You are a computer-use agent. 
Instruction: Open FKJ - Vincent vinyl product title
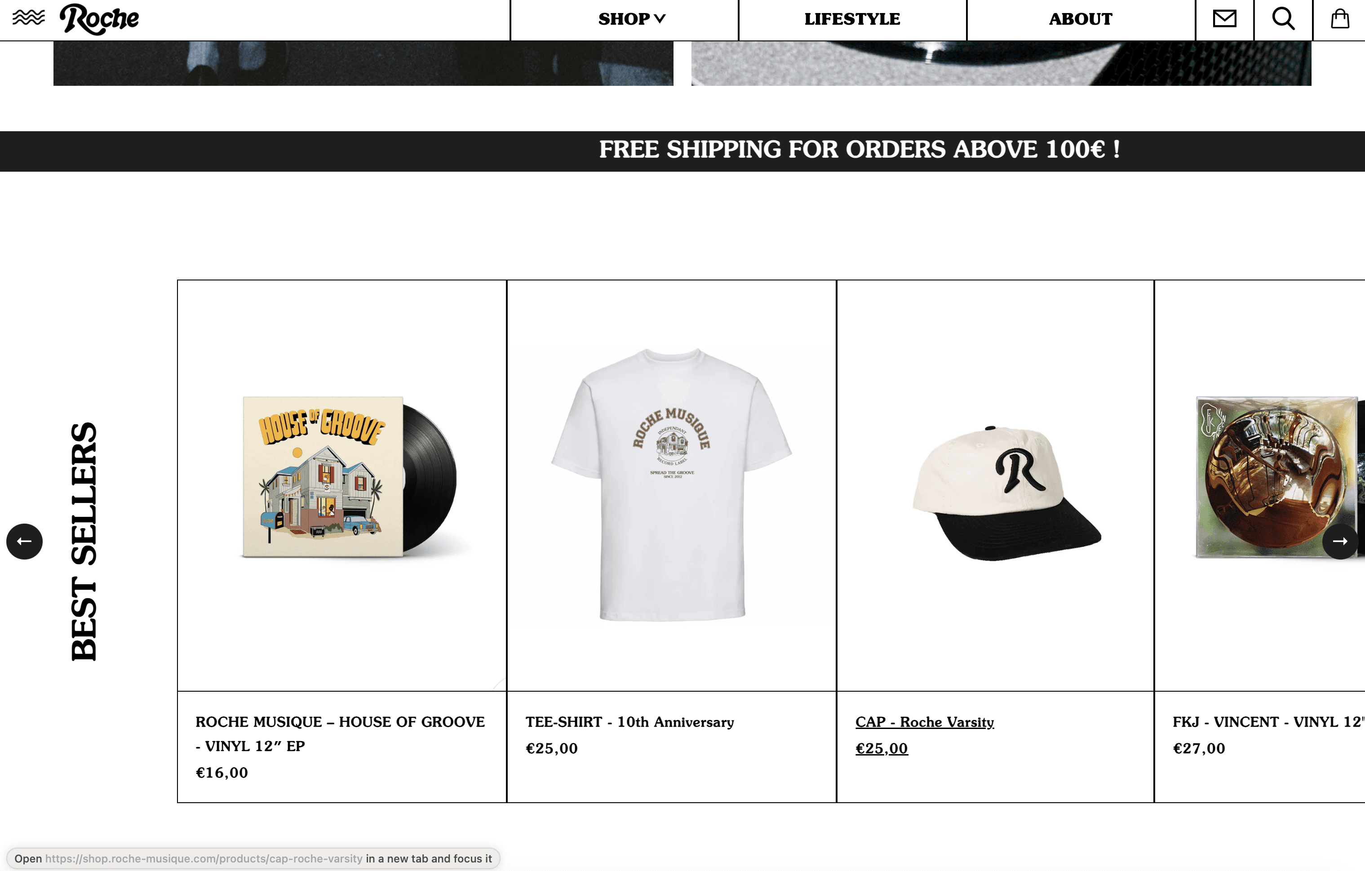tap(1269, 722)
